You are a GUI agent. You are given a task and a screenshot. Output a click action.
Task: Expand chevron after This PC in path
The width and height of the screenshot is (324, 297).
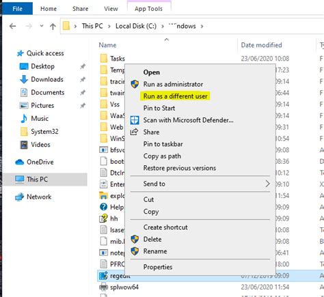pyautogui.click(x=109, y=26)
